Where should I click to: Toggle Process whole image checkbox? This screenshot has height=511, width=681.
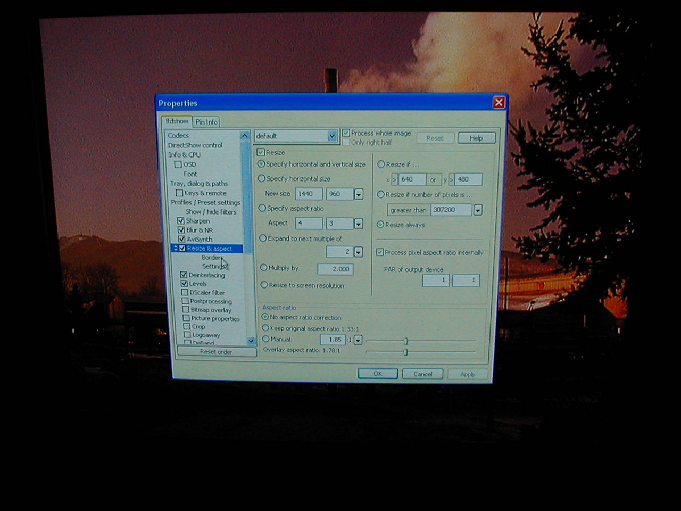(x=346, y=133)
